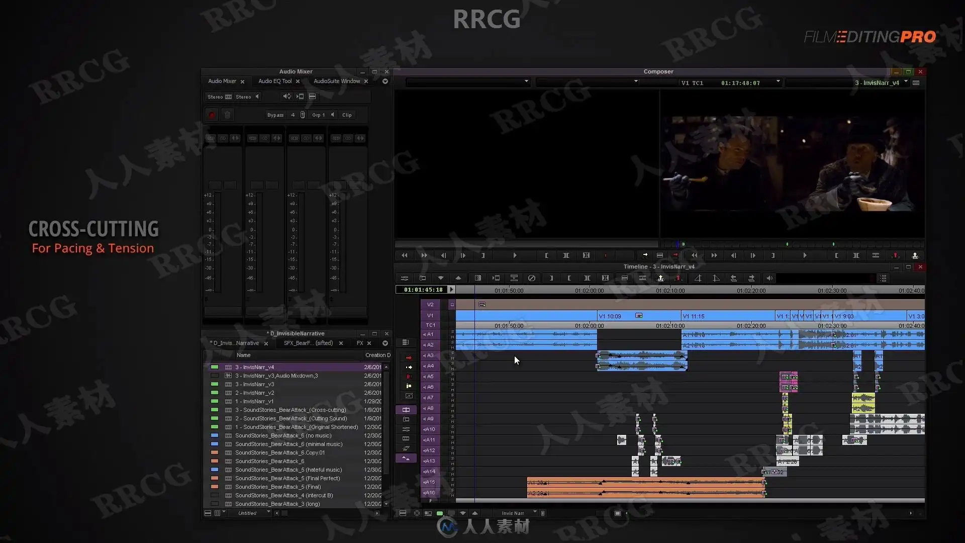Open the sequence name dropdown in Composer
The image size is (965, 543).
click(x=906, y=82)
